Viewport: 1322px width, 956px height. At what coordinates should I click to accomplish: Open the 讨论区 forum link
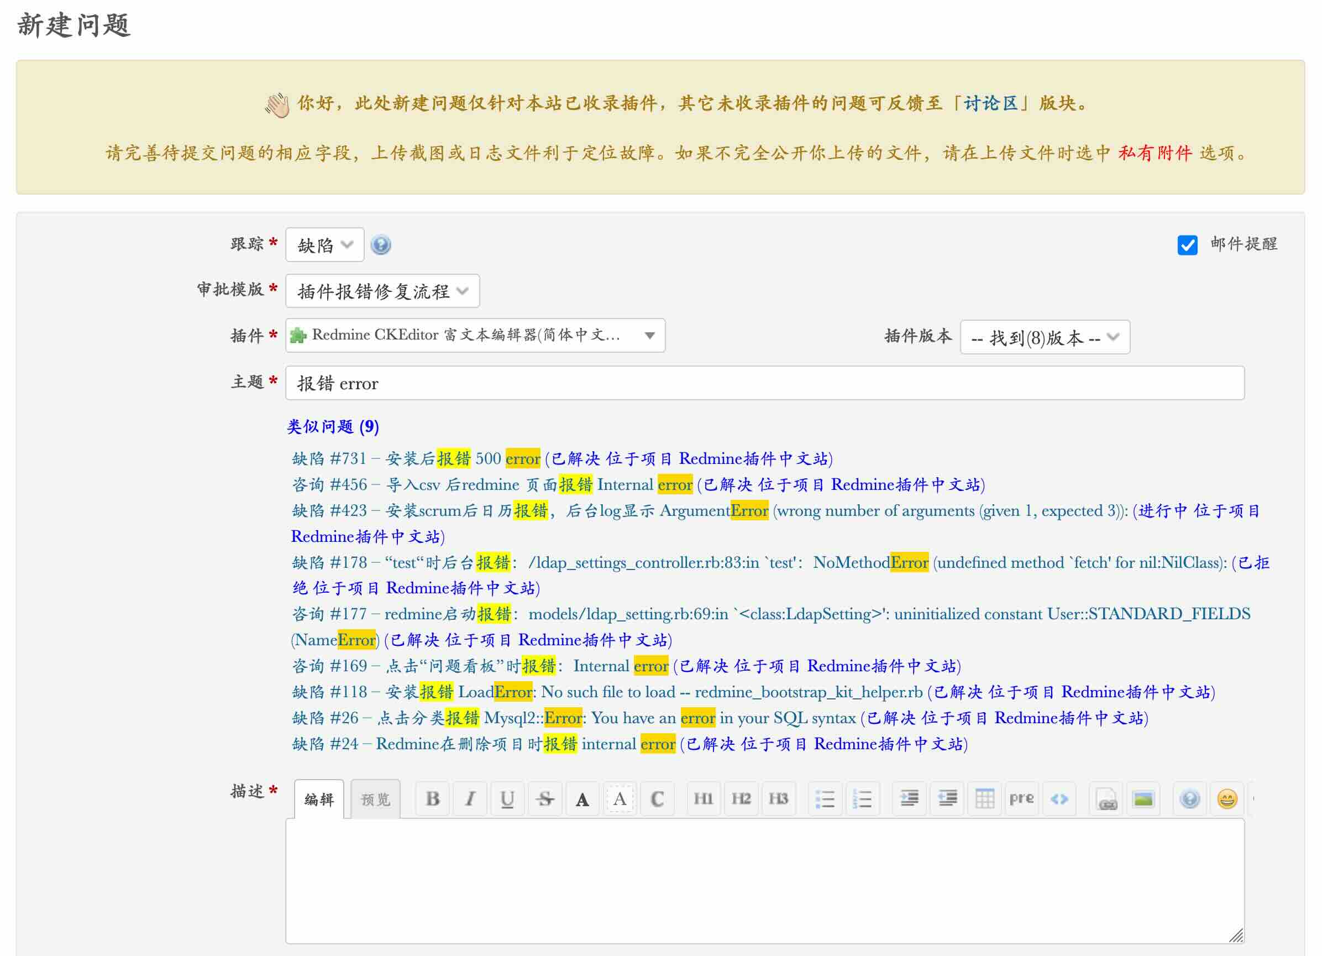(x=991, y=103)
